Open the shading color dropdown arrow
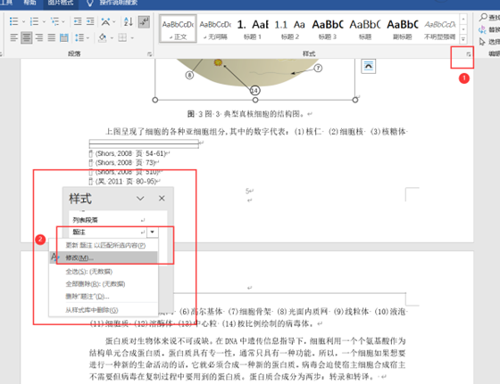The height and width of the screenshot is (384, 500). (112, 38)
